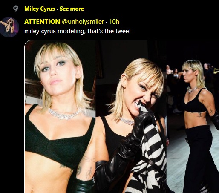Image resolution: width=219 pixels, height=193 pixels.
Task: Open the tweet via its 10h timestamp
Action: [114, 22]
